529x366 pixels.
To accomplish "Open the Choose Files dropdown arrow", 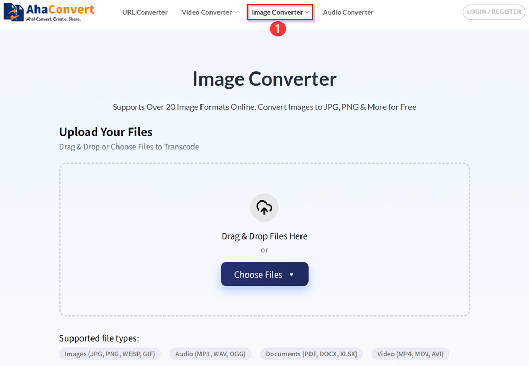I will pos(291,274).
